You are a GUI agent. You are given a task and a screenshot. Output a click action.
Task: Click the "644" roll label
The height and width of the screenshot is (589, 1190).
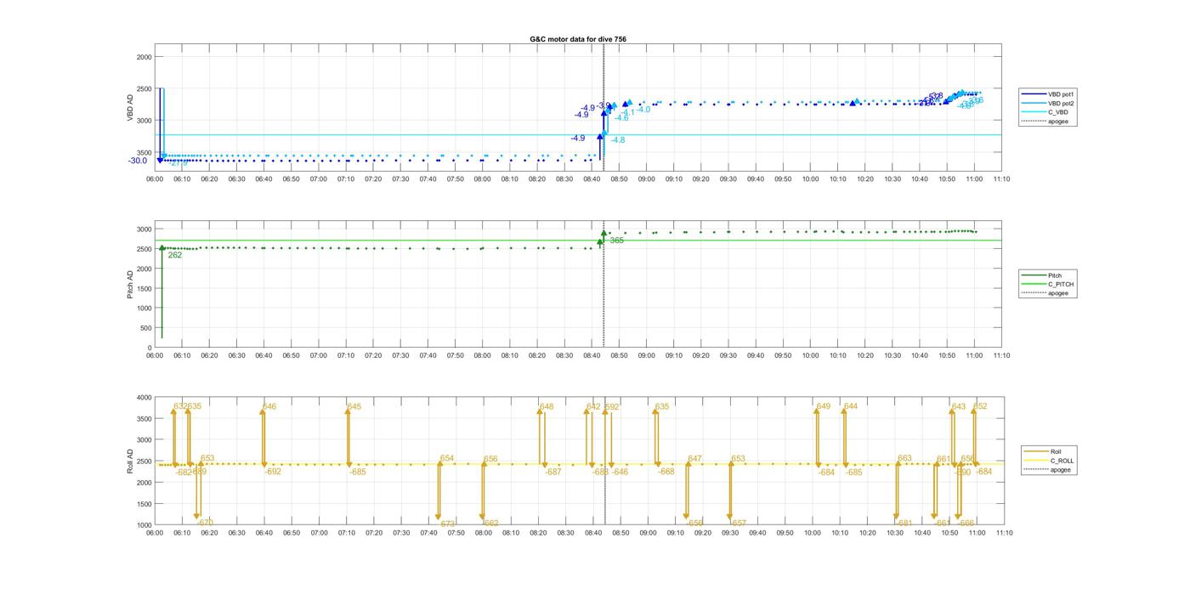(x=851, y=406)
